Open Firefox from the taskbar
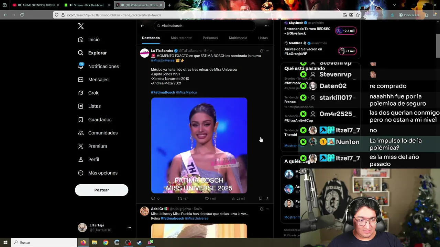 (83, 243)
